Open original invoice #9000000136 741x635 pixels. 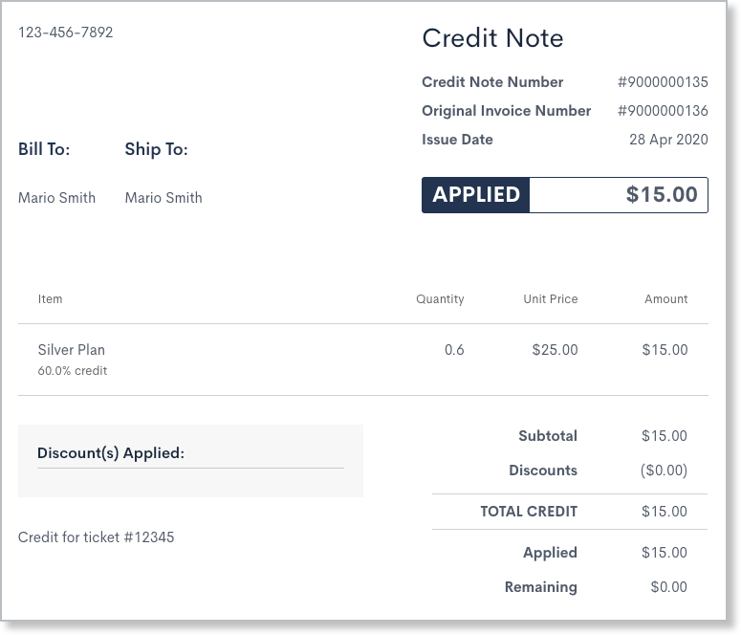(663, 111)
